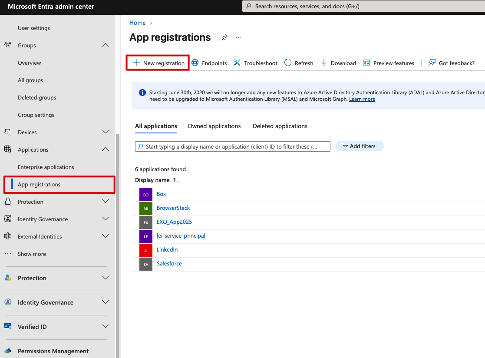Expand the Verified ID section chevron
The height and width of the screenshot is (358, 485).
[106, 326]
